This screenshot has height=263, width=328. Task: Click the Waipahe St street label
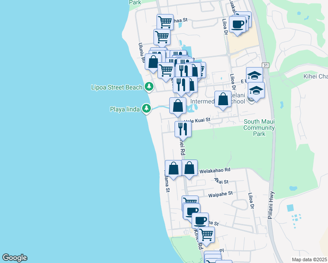coord(221,195)
